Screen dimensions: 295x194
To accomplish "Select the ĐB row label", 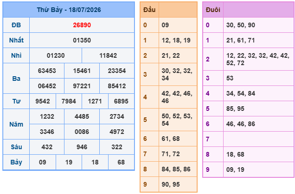I will pyautogui.click(x=16, y=25).
